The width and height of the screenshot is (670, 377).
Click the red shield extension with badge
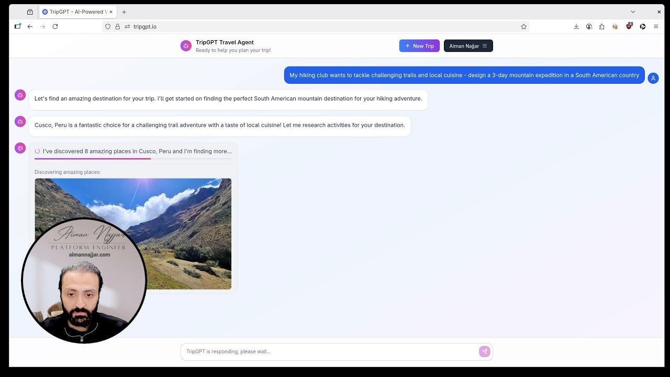pyautogui.click(x=629, y=26)
